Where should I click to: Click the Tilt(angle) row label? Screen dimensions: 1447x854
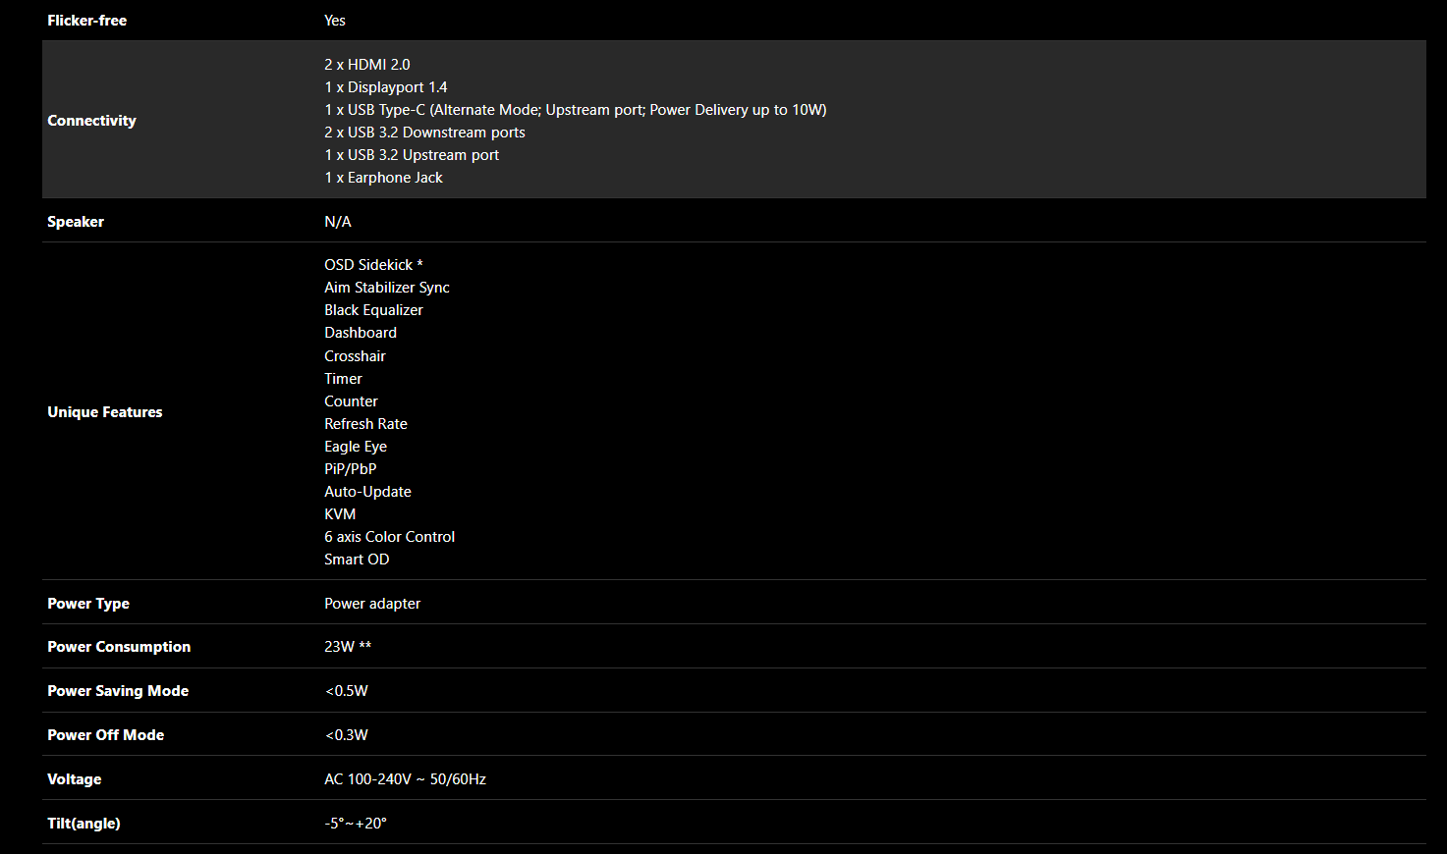click(x=83, y=824)
